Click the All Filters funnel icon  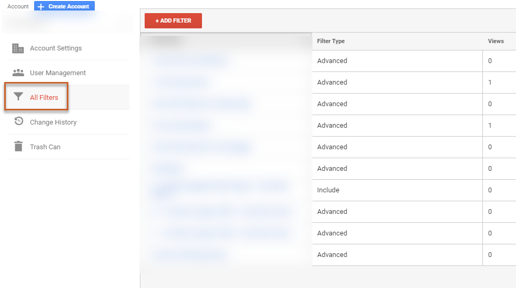[18, 97]
